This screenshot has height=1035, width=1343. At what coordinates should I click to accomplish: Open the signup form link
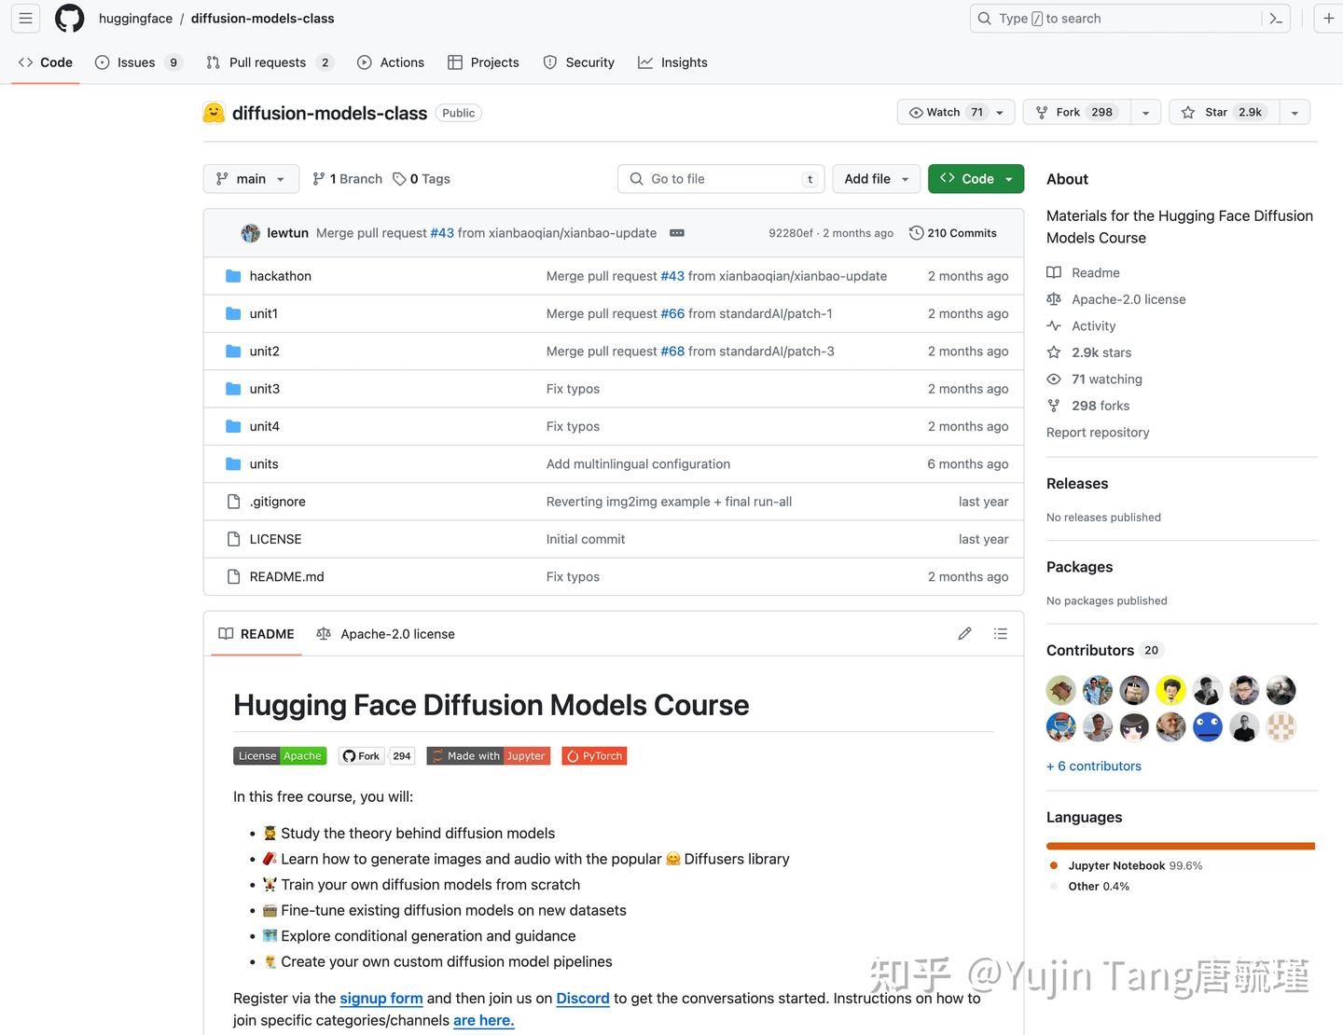381,998
